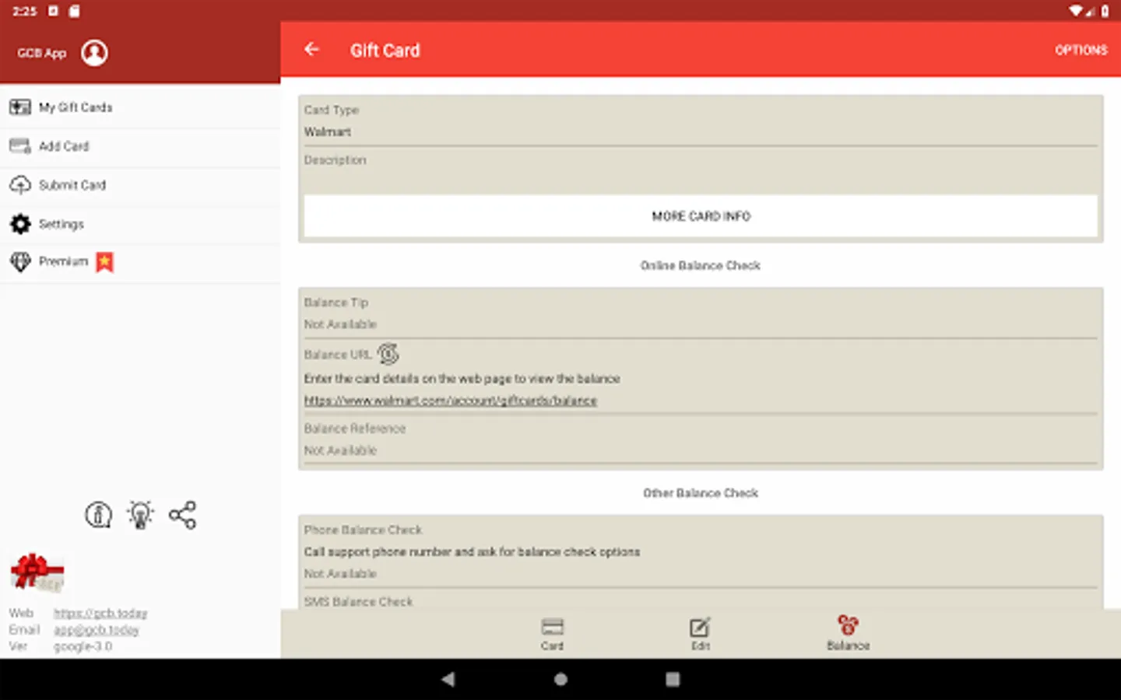Image resolution: width=1121 pixels, height=700 pixels.
Task: Click the Settings gear icon
Action: [x=20, y=224]
